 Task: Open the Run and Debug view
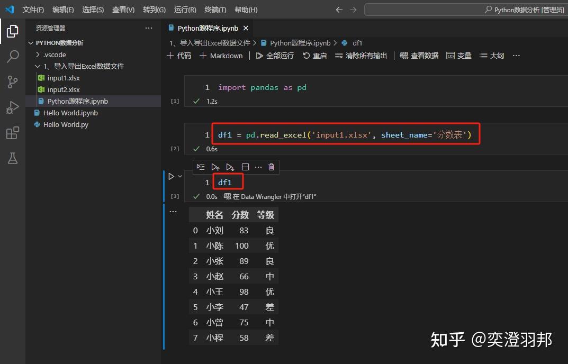(12, 107)
